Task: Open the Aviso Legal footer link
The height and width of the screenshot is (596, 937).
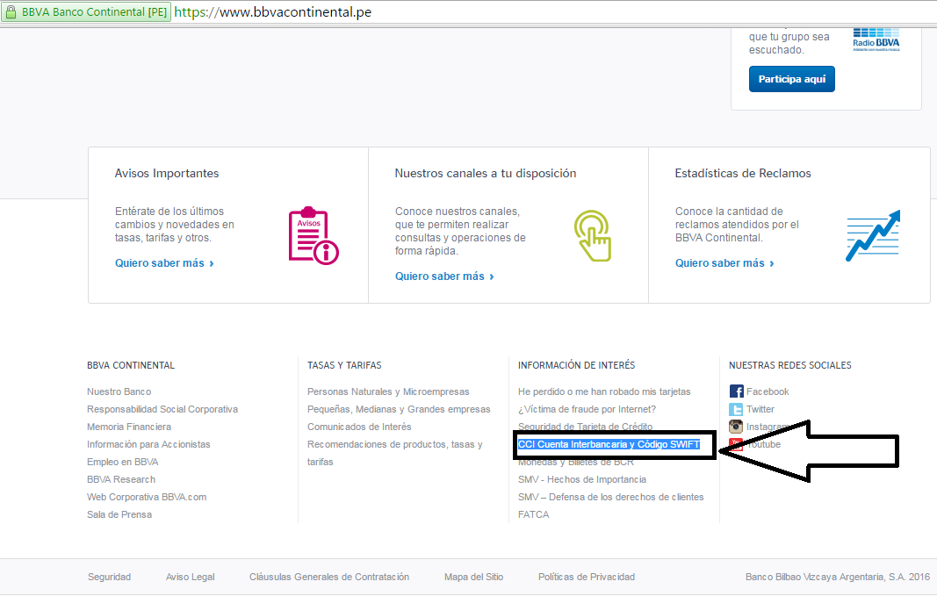Action: pyautogui.click(x=190, y=577)
